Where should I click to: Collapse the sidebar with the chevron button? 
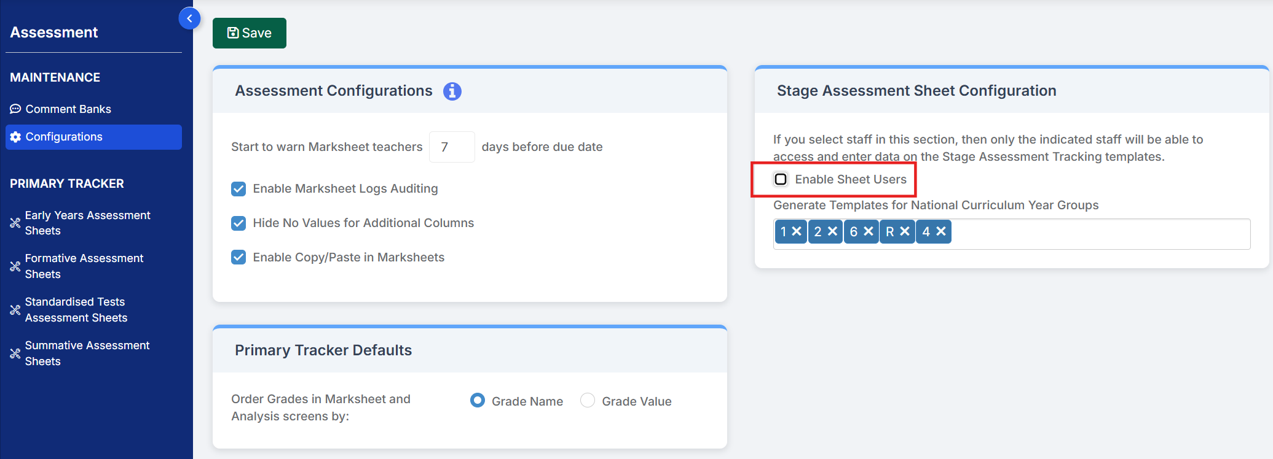point(189,18)
